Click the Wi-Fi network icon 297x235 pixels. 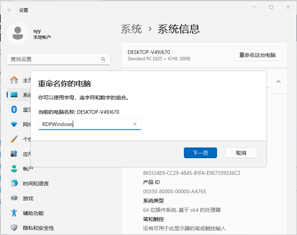pyautogui.click(x=14, y=124)
